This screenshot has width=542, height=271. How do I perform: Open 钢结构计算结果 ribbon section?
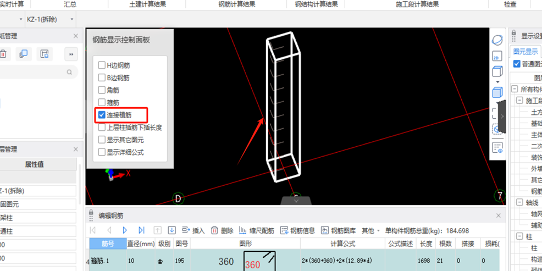click(316, 4)
